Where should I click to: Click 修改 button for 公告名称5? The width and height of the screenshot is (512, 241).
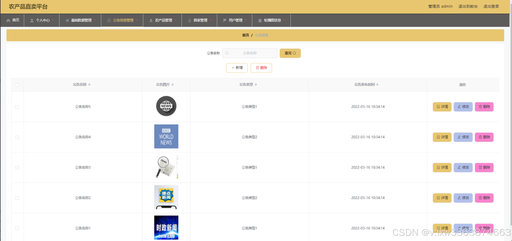pos(463,107)
